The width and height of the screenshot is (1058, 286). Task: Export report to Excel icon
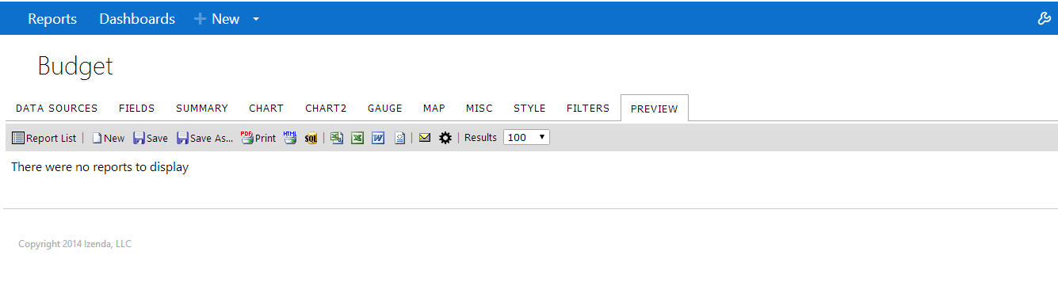(x=357, y=138)
